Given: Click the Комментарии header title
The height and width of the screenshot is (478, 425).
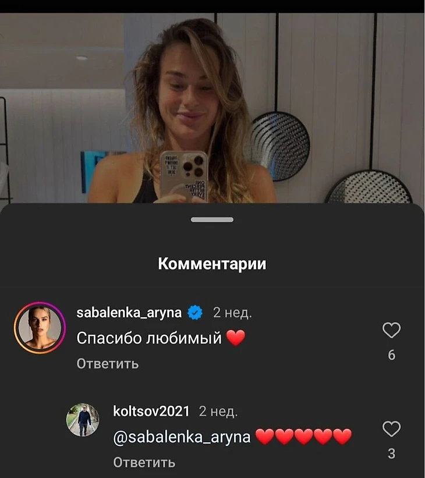Looking at the screenshot, I should [212, 264].
